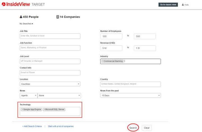The image size is (202, 132).
Task: Focus the Job Level input field
Action: (50, 61)
